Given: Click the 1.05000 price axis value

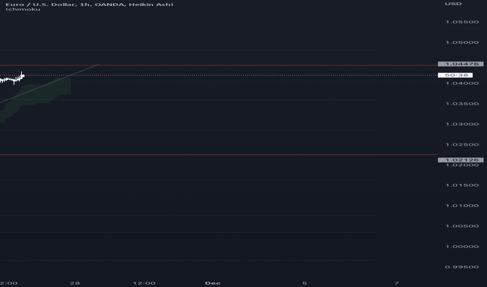Looking at the screenshot, I should coord(462,42).
